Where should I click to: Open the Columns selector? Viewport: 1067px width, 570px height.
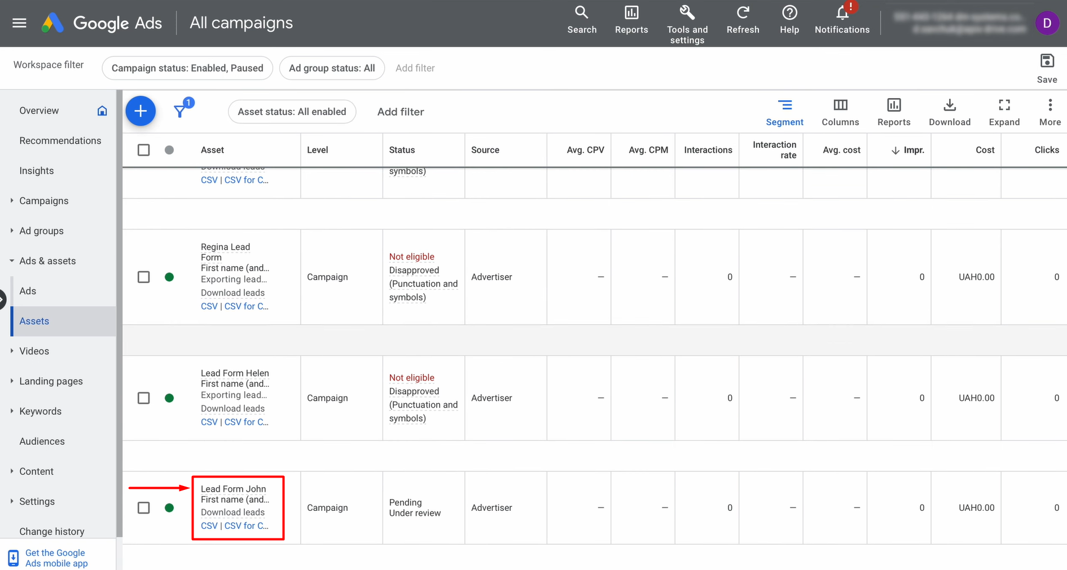[840, 111]
